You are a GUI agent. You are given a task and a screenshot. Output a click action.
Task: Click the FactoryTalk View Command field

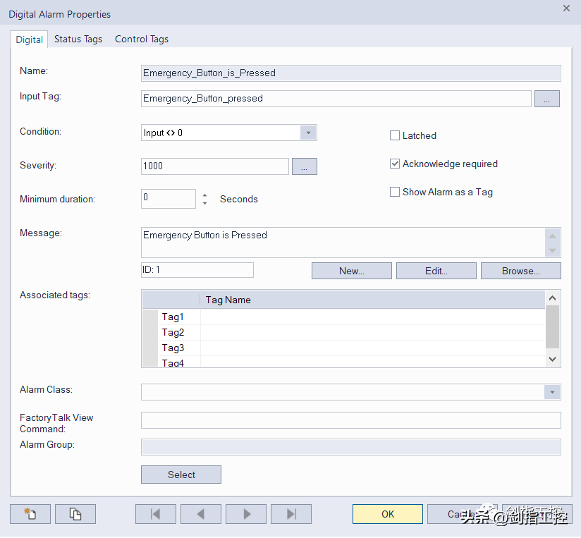350,420
